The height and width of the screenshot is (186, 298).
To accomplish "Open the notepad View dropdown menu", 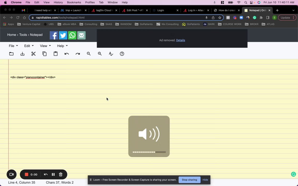I will [x=45, y=46].
